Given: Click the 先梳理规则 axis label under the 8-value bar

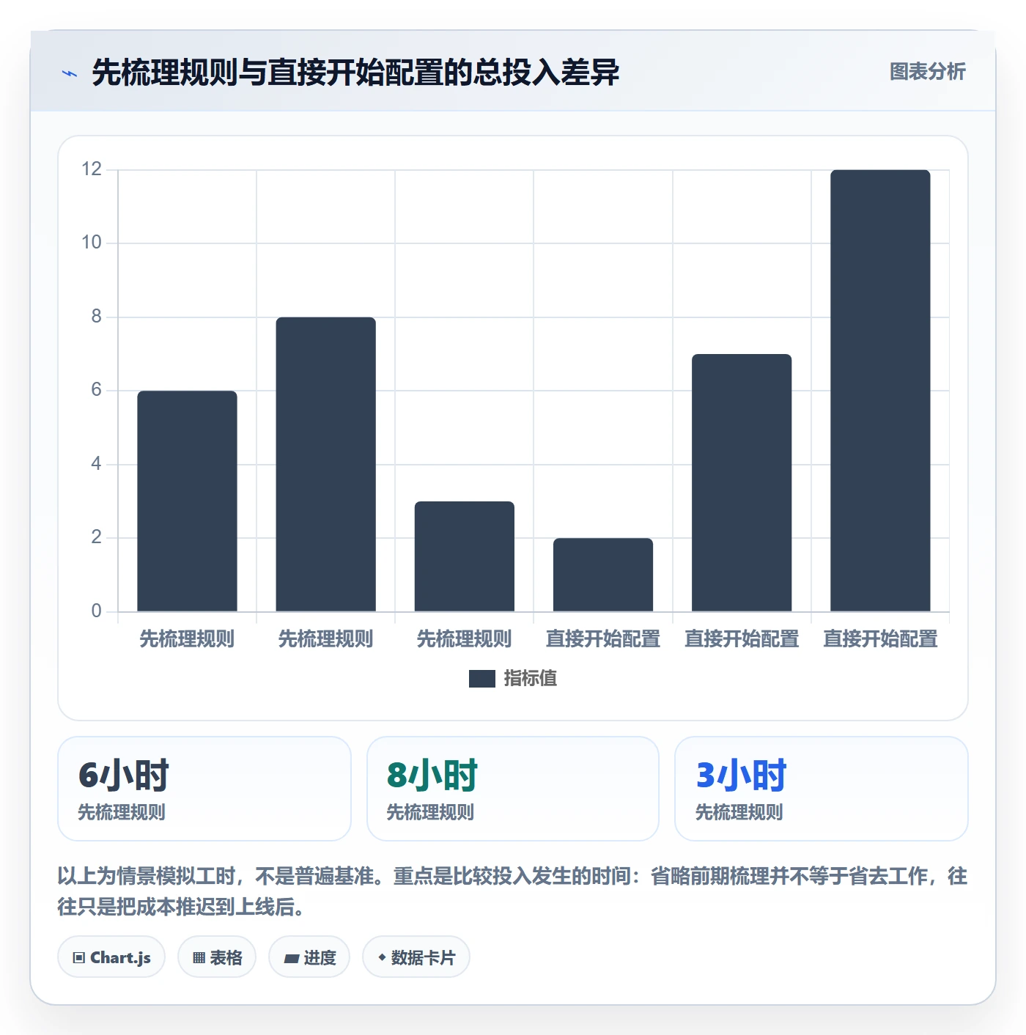Looking at the screenshot, I should (325, 639).
